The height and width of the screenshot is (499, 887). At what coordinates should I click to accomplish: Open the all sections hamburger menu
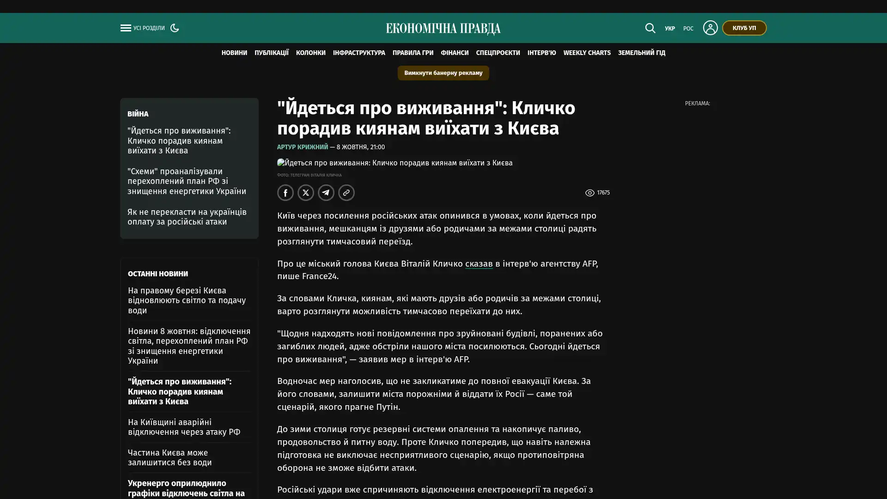(125, 28)
